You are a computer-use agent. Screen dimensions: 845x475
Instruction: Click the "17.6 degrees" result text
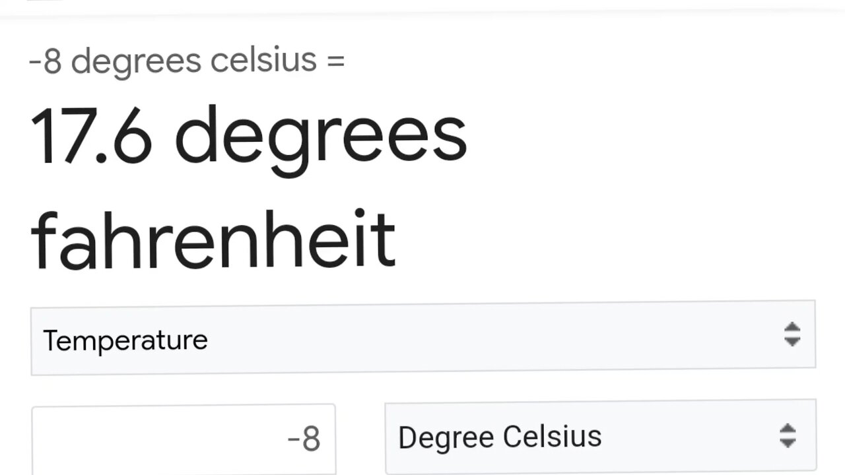click(248, 137)
